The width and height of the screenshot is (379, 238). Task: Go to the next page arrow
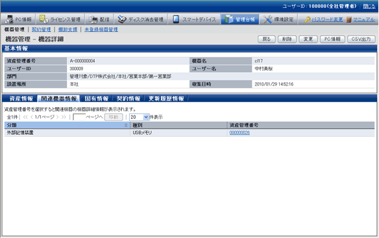58,117
